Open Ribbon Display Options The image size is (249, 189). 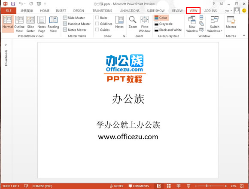tap(222, 4)
